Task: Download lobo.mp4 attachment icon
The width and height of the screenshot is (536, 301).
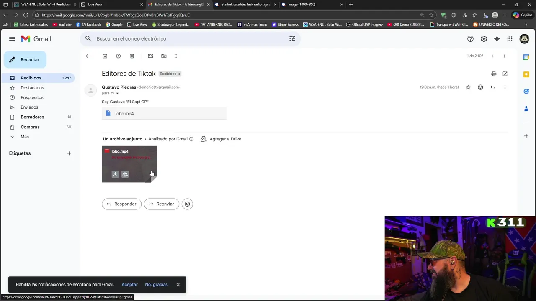Action: pyautogui.click(x=115, y=174)
